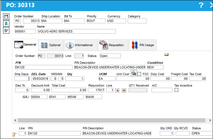Open the help question mark icon
Viewport: 213px width, 139px height.
201,5
